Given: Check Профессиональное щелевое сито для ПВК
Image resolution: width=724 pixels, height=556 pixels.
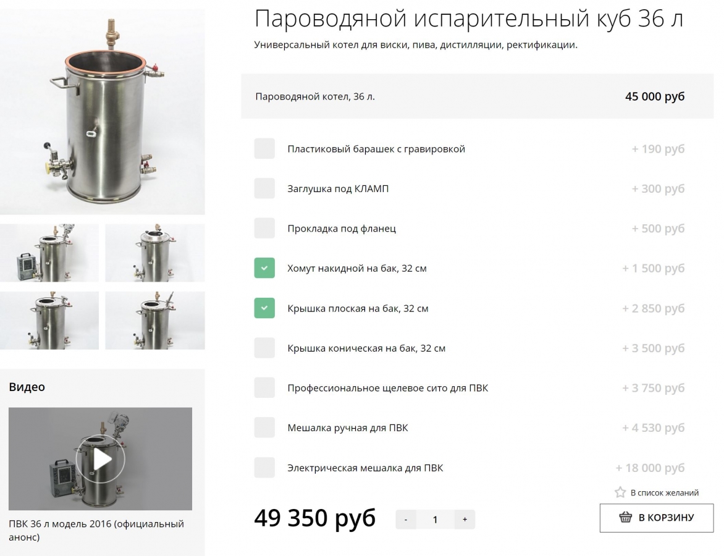Looking at the screenshot, I should coord(264,387).
